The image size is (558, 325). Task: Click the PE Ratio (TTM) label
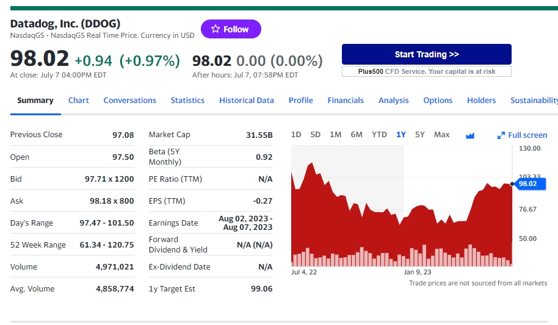(x=175, y=179)
